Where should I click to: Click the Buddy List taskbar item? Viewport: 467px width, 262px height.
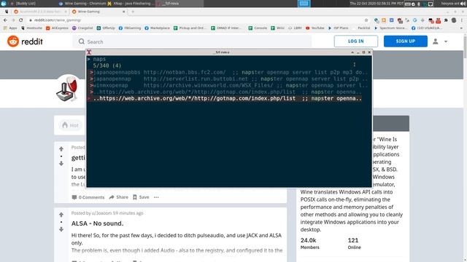pyautogui.click(x=24, y=4)
